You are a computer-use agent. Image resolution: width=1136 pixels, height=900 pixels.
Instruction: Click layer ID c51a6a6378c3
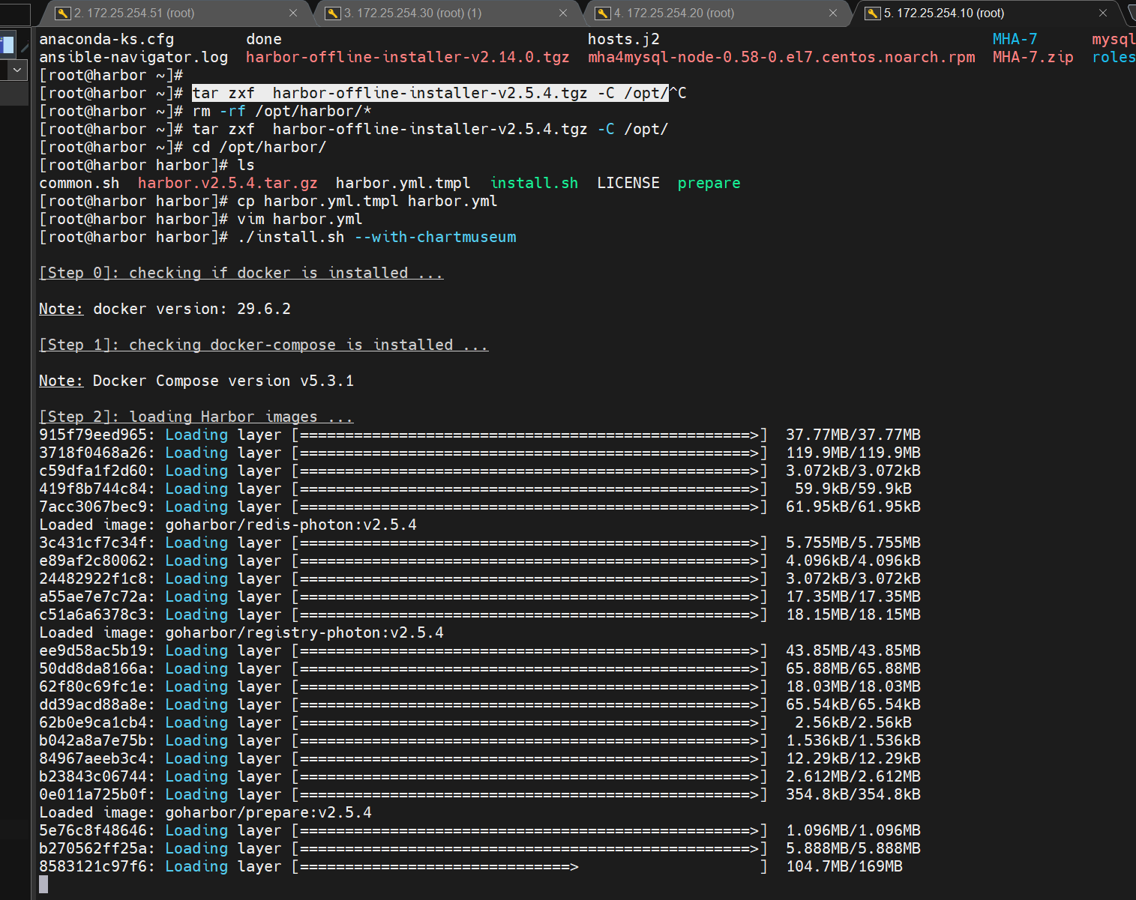tap(93, 614)
